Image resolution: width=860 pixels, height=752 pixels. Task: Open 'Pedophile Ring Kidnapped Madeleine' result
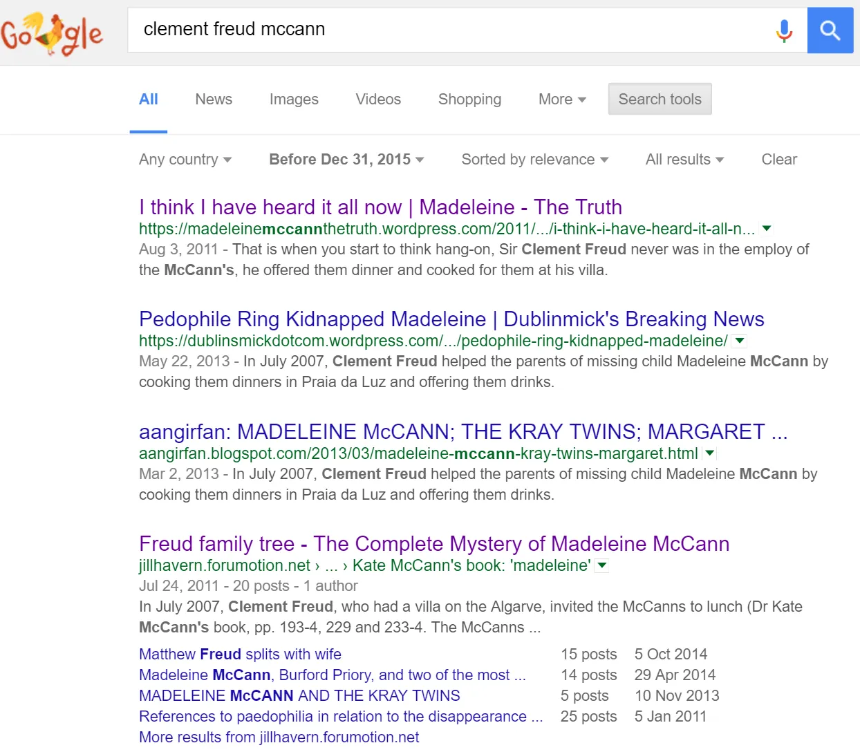[451, 319]
